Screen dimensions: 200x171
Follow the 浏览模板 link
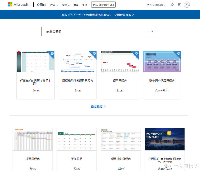point(97,107)
